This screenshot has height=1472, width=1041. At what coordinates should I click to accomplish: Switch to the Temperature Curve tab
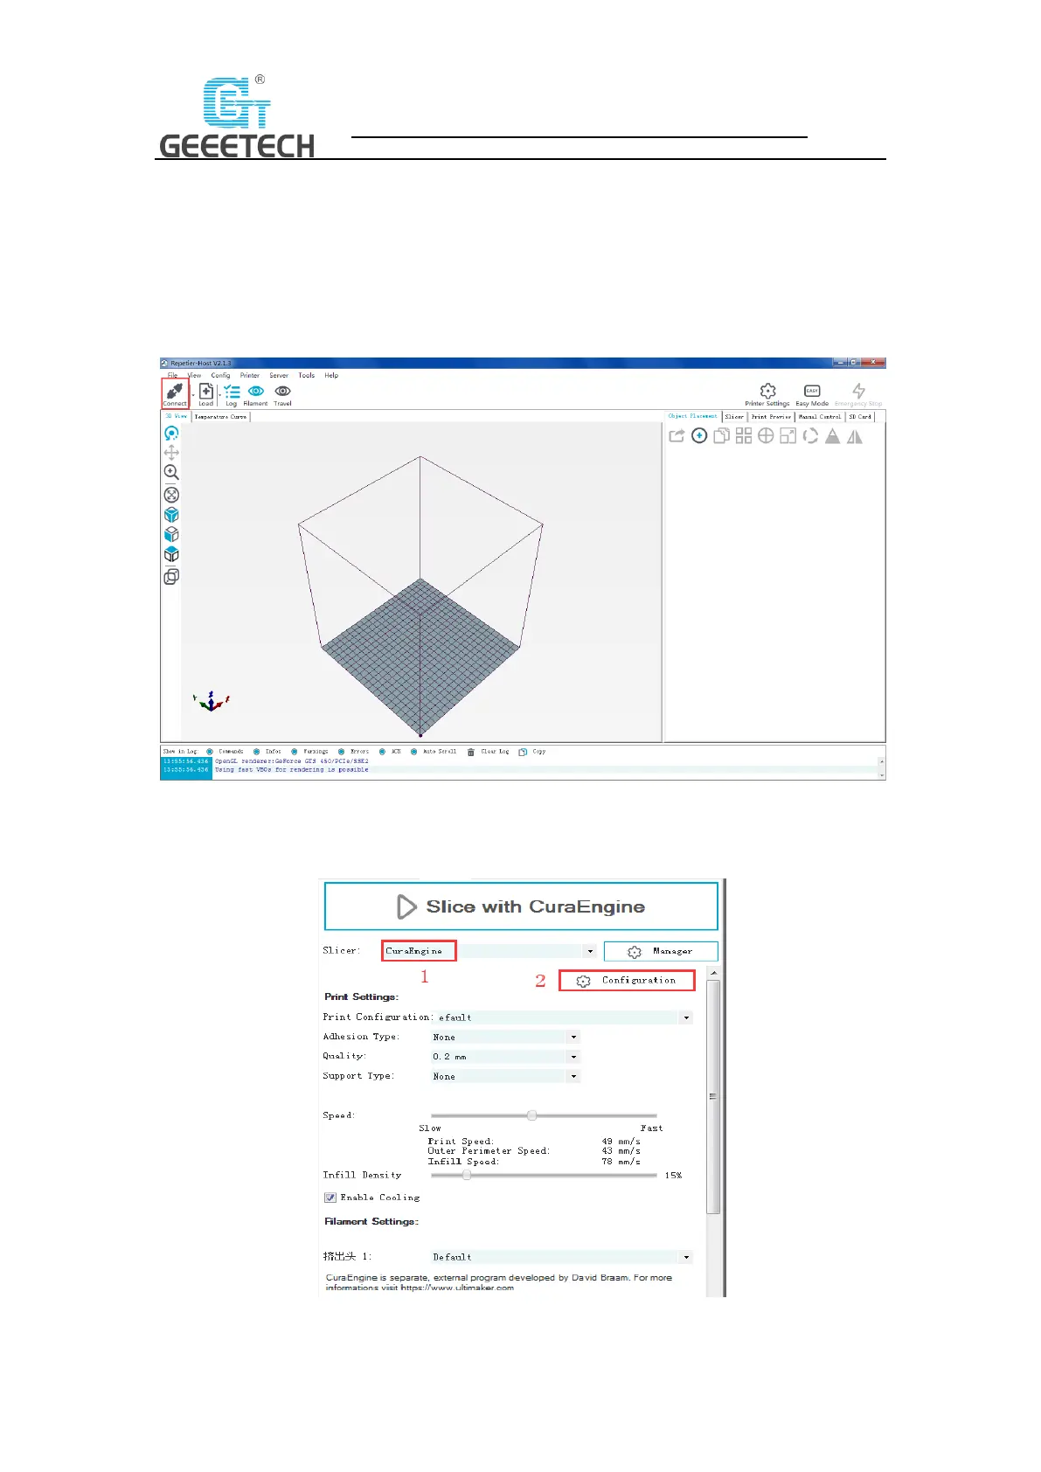[x=220, y=417]
